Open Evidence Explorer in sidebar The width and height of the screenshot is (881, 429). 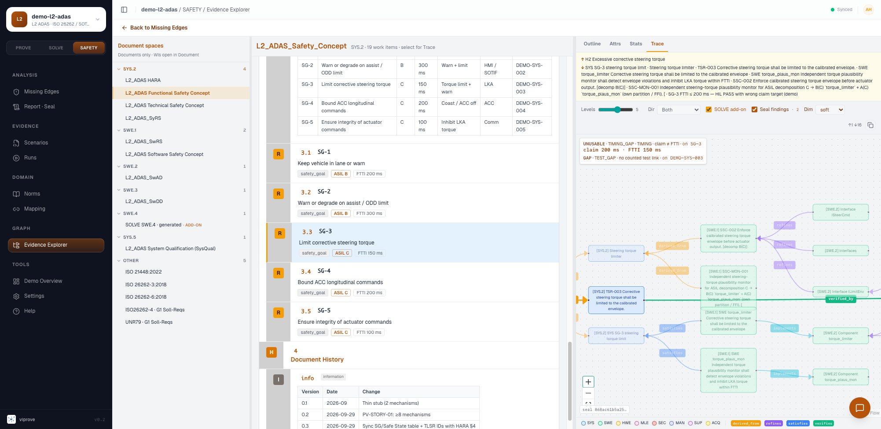coord(56,245)
